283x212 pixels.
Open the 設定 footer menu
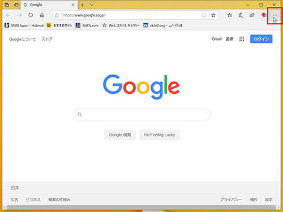pos(269,200)
